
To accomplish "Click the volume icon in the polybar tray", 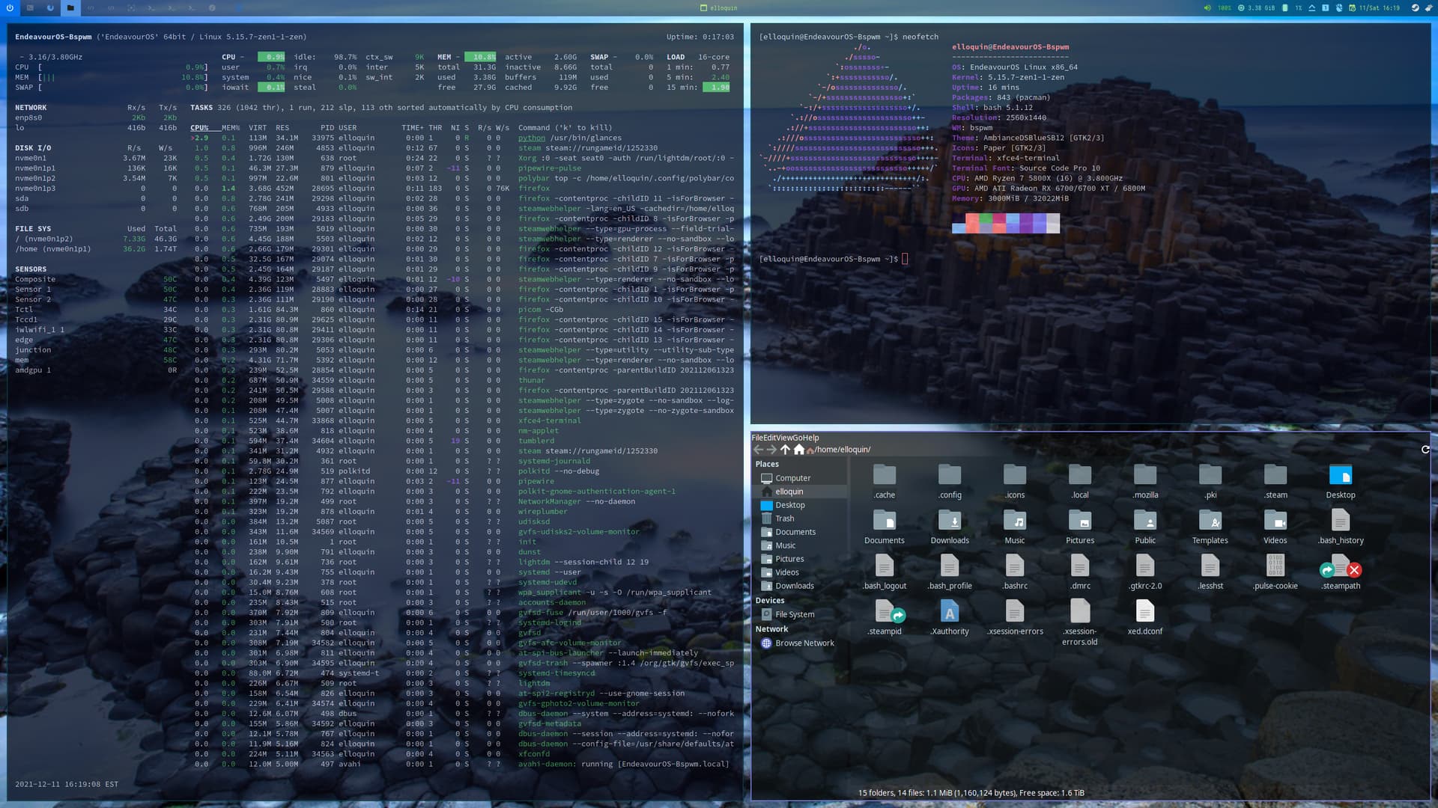I will click(1207, 7).
